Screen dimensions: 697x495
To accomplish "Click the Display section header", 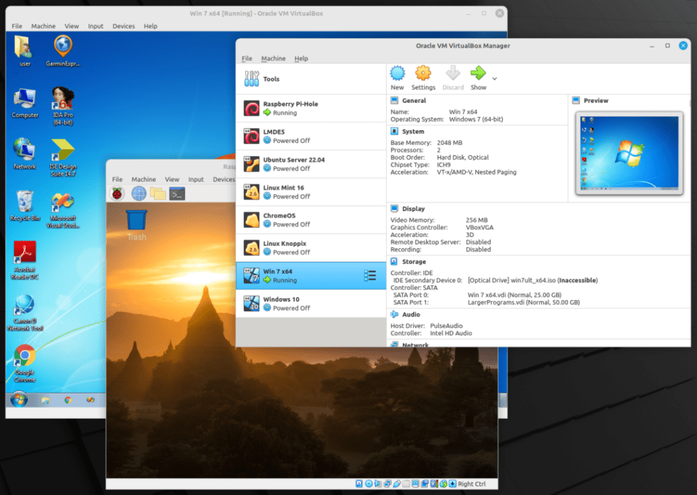I will pyautogui.click(x=413, y=208).
